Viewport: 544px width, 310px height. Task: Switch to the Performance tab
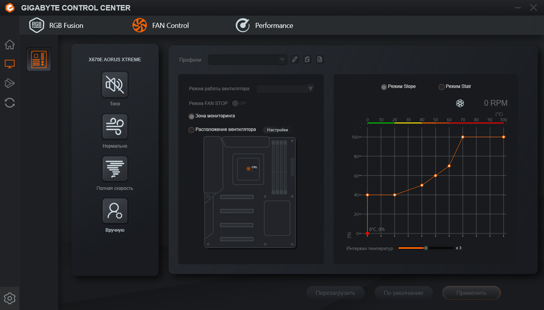click(264, 26)
